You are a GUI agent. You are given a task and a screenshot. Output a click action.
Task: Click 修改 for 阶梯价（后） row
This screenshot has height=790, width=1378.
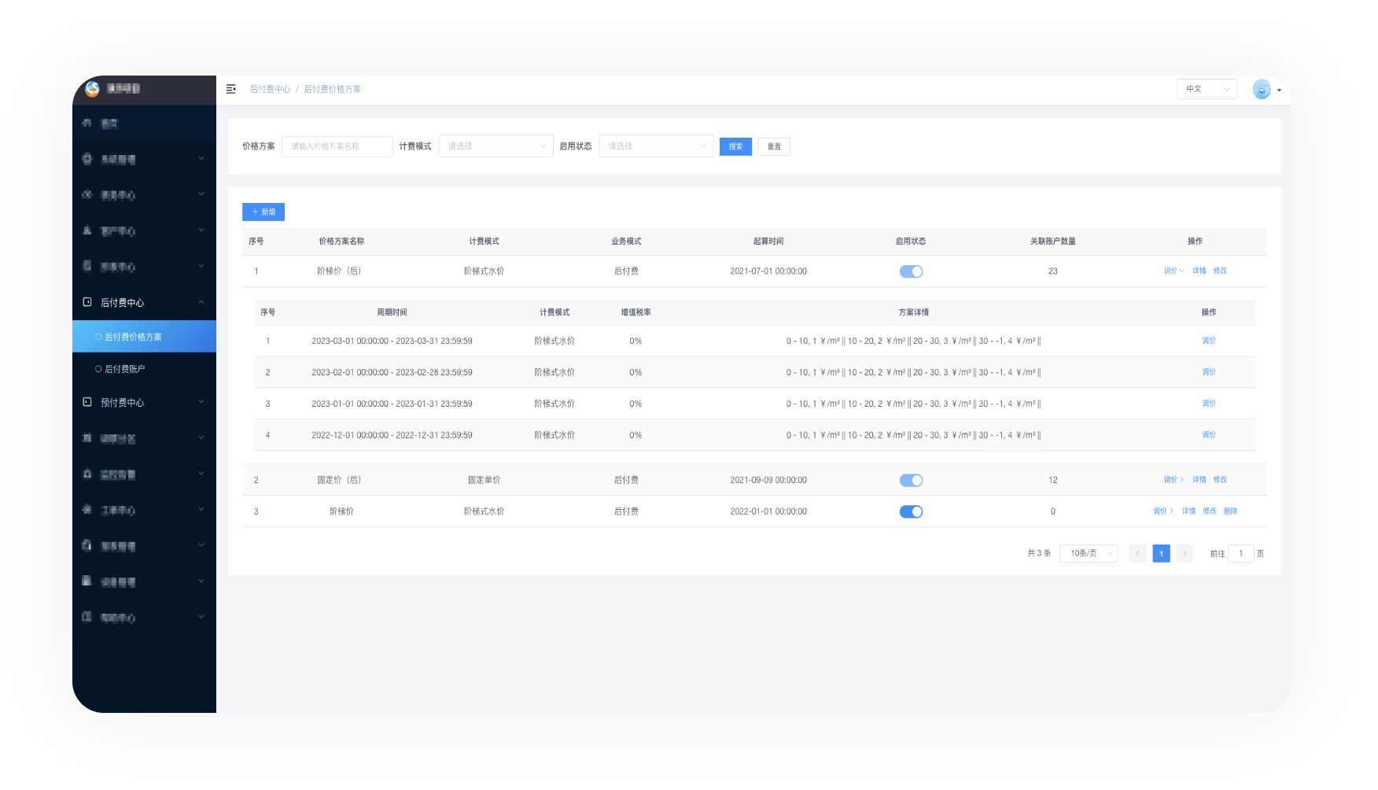(x=1220, y=271)
